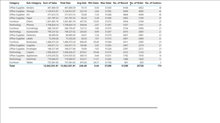This screenshot has width=220, height=123.
Task: Sort by Sum of Sales header
Action: 50,3
